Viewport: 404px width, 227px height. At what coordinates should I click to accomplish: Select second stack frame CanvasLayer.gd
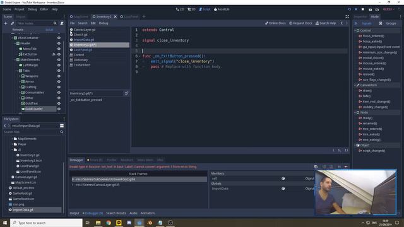tap(139, 185)
